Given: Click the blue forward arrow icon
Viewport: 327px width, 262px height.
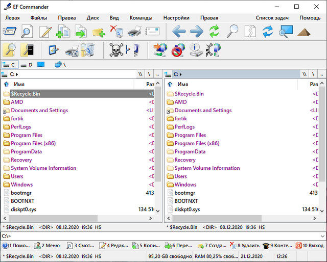Looking at the screenshot, I should (196, 32).
